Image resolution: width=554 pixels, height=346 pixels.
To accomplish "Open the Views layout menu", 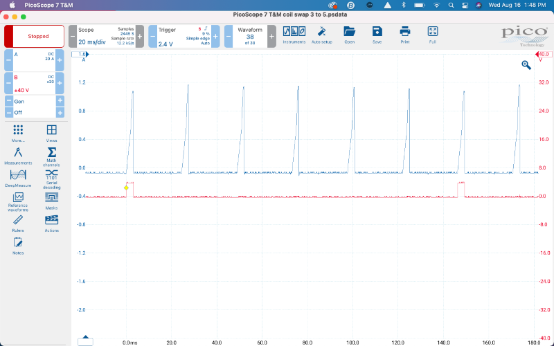I will coord(51,132).
